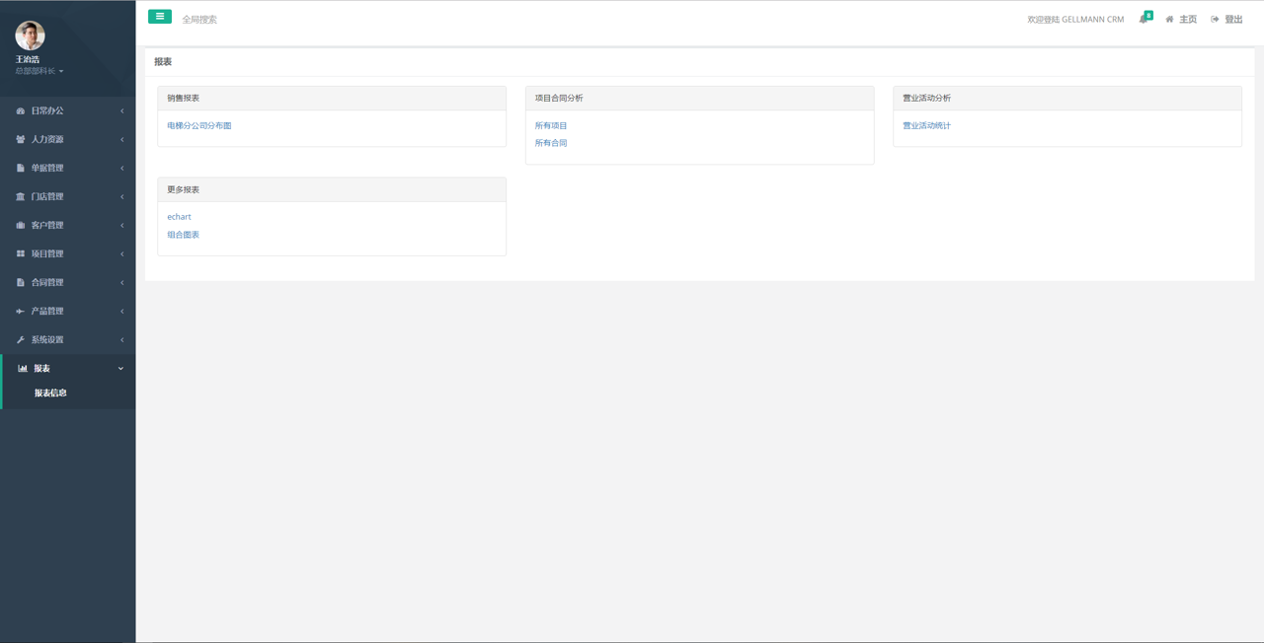
Task: Click the user avatar photo
Action: pyautogui.click(x=30, y=36)
